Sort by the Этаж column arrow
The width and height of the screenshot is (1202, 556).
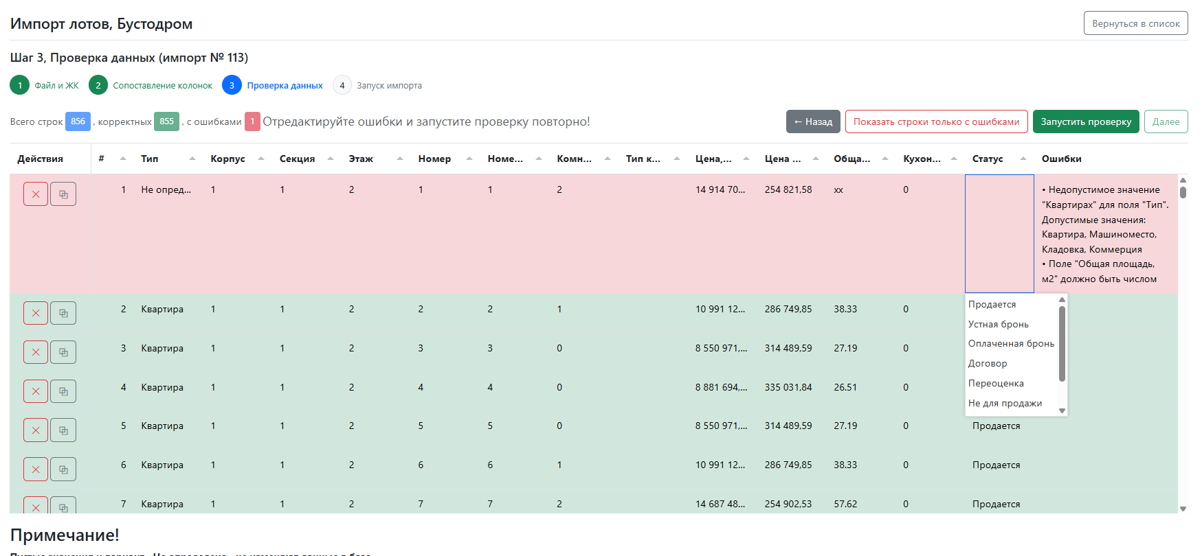tap(399, 159)
